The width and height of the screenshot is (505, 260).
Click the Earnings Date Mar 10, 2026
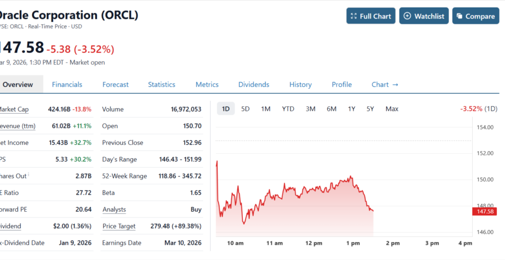pos(183,243)
